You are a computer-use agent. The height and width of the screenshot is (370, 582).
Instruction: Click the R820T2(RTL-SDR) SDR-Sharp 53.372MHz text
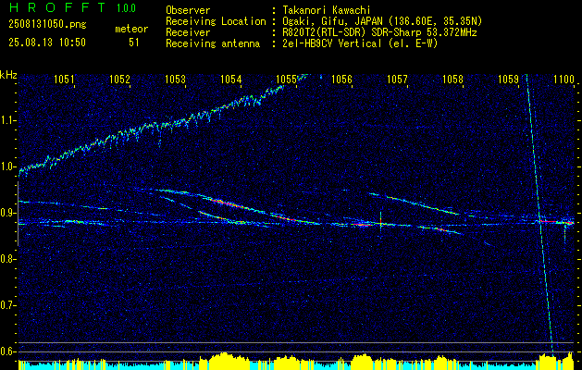click(379, 32)
